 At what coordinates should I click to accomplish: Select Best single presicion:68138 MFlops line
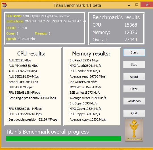pos(32,98)
